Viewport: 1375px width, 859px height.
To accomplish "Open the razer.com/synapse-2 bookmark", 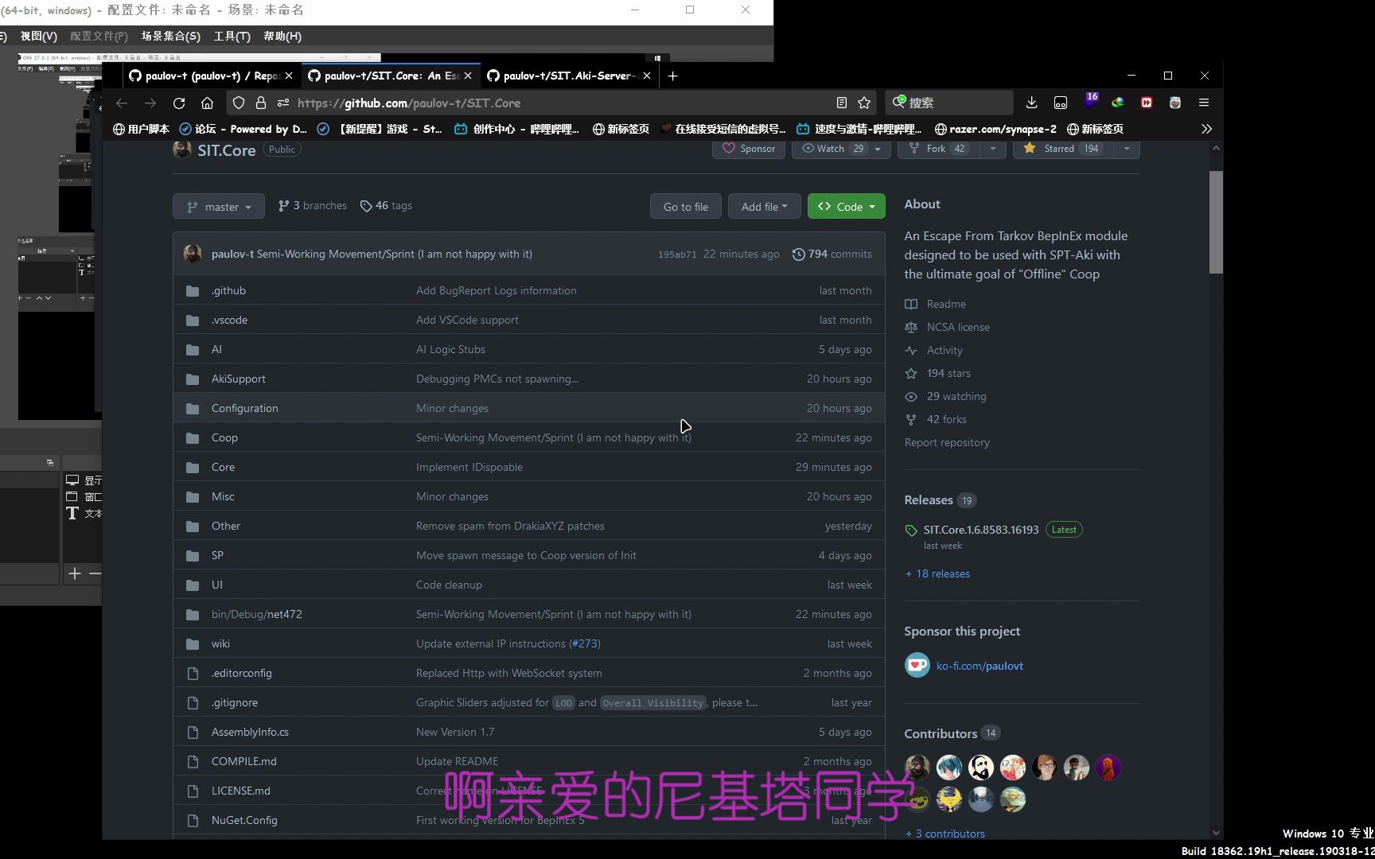I will [x=995, y=129].
